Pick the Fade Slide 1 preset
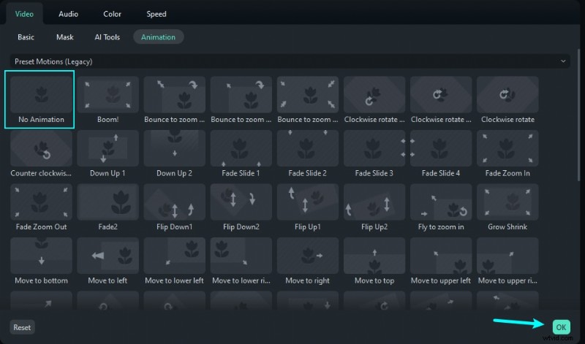This screenshot has height=344, width=585. 241,153
